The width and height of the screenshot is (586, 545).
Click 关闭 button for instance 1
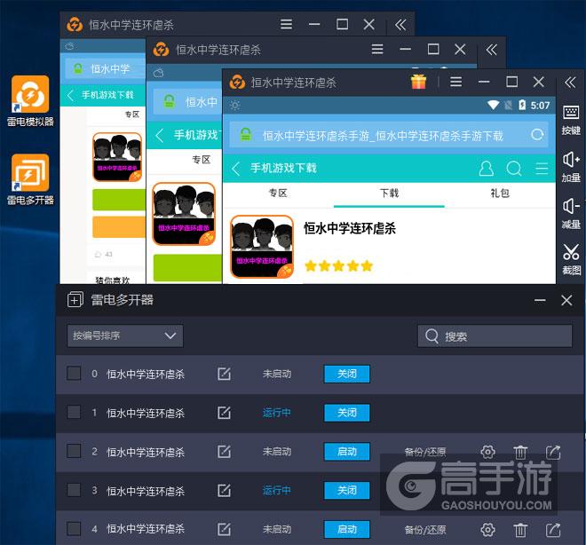347,413
